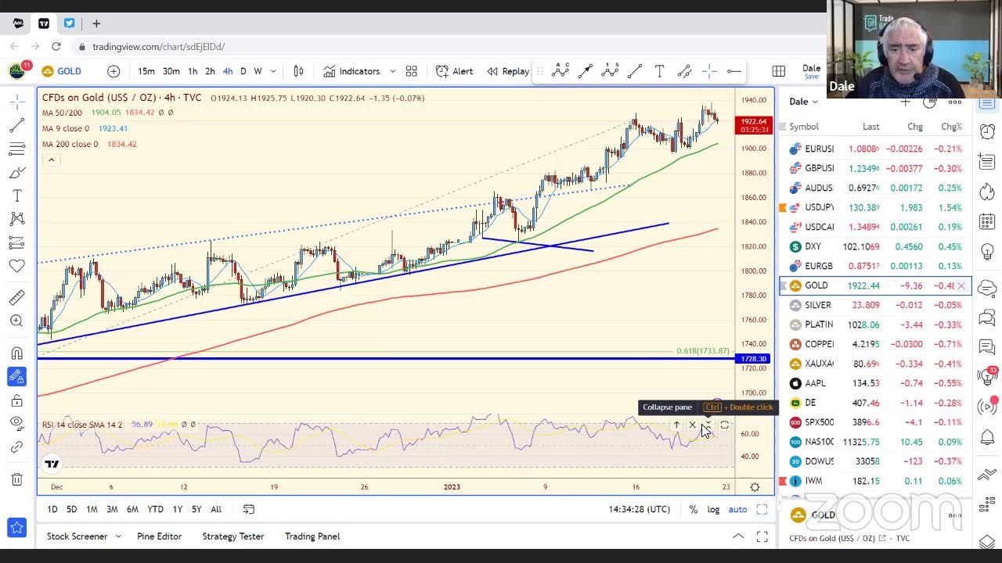Select XABCD pattern in favorites drawing toolbar
Screen dimensions: 1002x563
point(560,71)
